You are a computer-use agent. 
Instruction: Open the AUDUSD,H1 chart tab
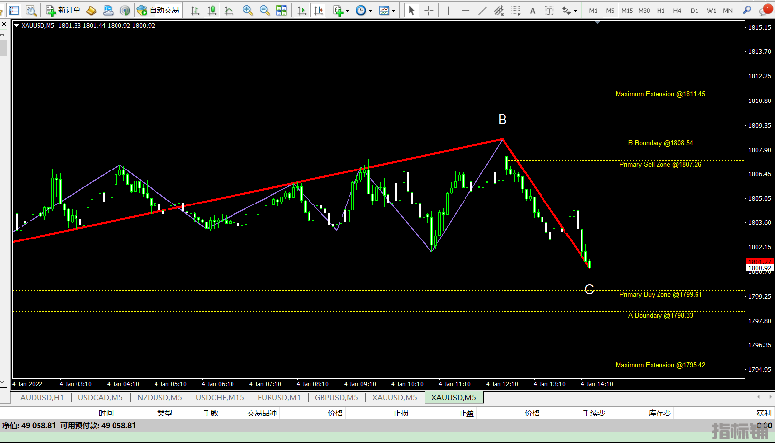(42, 397)
